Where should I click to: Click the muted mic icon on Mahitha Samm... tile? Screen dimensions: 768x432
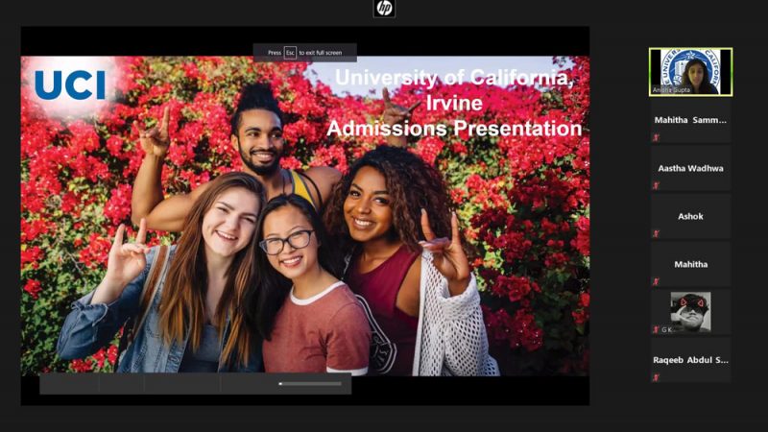click(656, 137)
